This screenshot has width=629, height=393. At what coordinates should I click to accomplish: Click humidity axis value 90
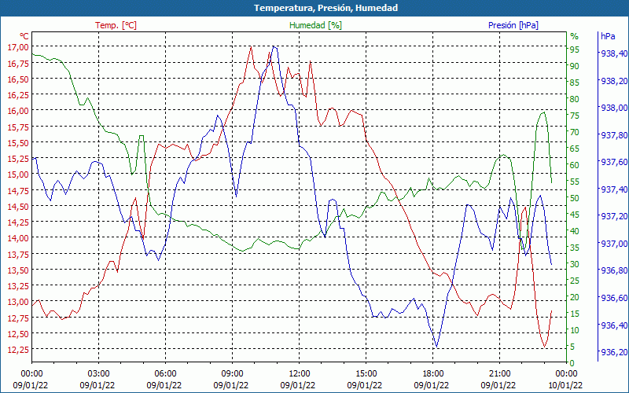click(x=575, y=66)
